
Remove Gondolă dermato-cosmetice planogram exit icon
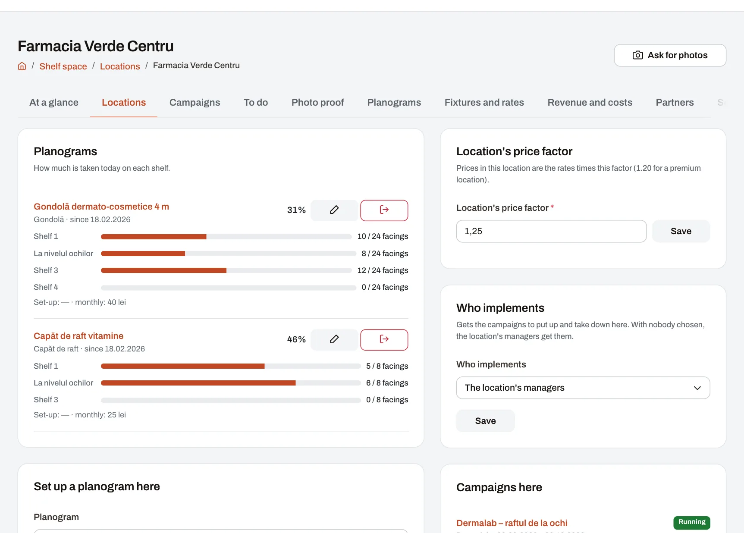click(384, 210)
